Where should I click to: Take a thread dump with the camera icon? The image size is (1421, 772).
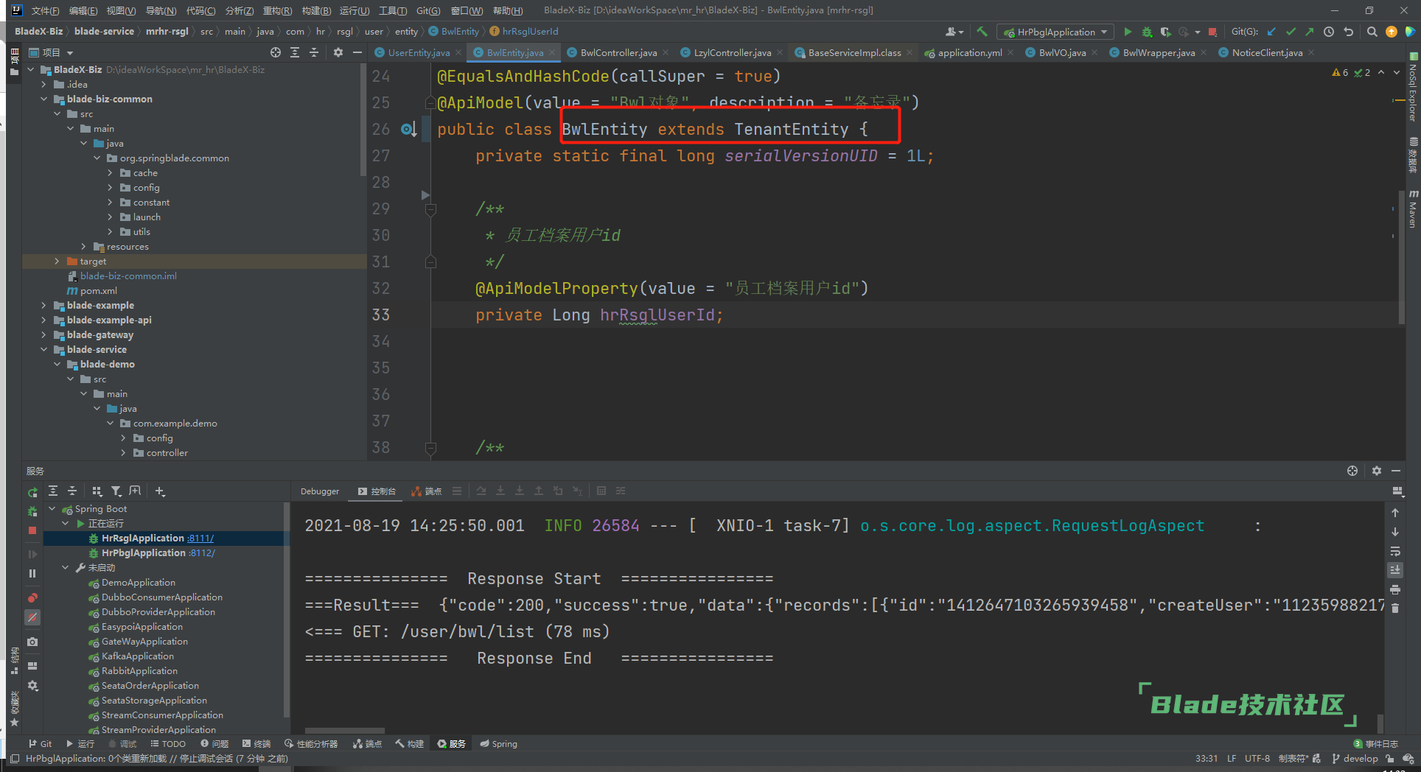click(x=32, y=642)
